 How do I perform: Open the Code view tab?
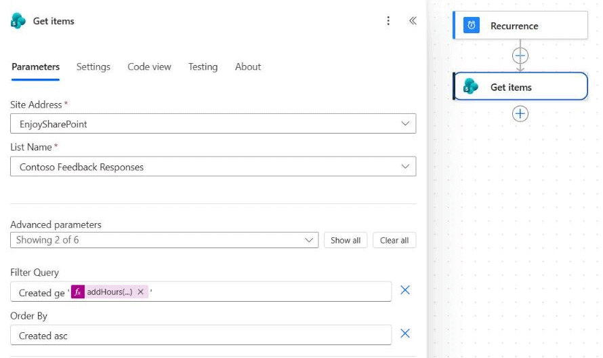tap(149, 67)
